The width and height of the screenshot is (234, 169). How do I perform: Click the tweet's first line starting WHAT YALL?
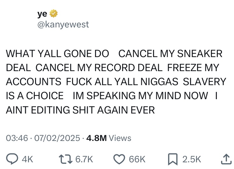pos(114,54)
